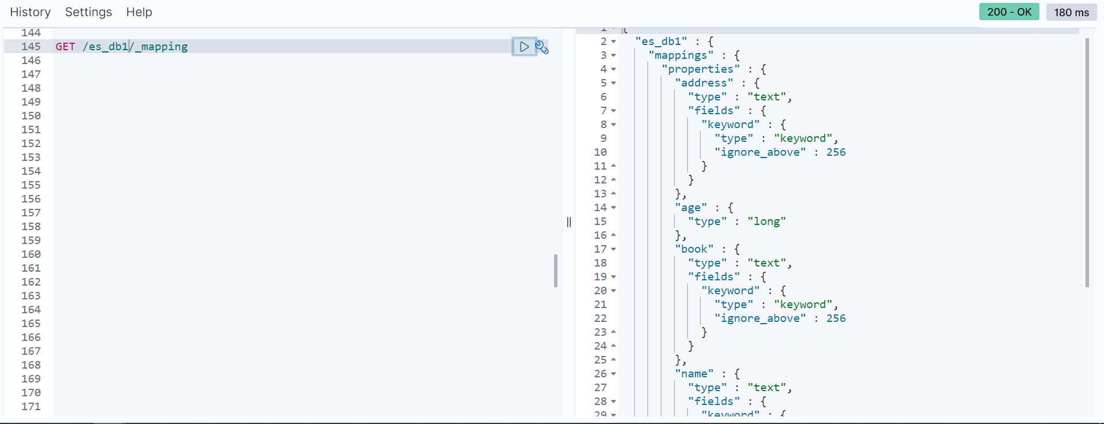The width and height of the screenshot is (1104, 424).
Task: Click the "name" key in the response
Action: 694,374
